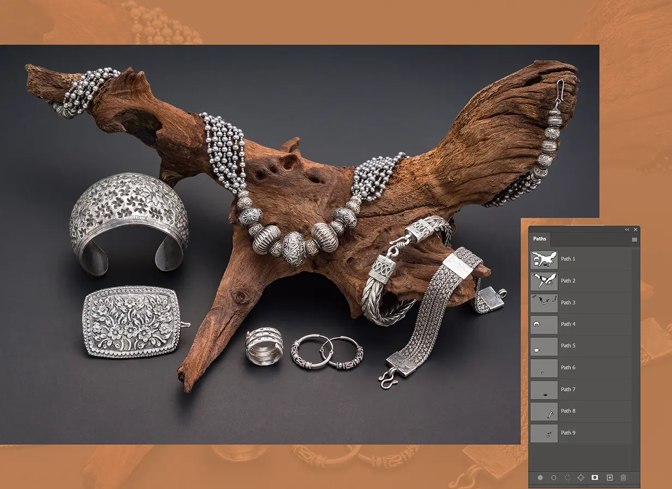Select the Path 6 thumbnail
Image resolution: width=672 pixels, height=489 pixels.
(x=544, y=367)
